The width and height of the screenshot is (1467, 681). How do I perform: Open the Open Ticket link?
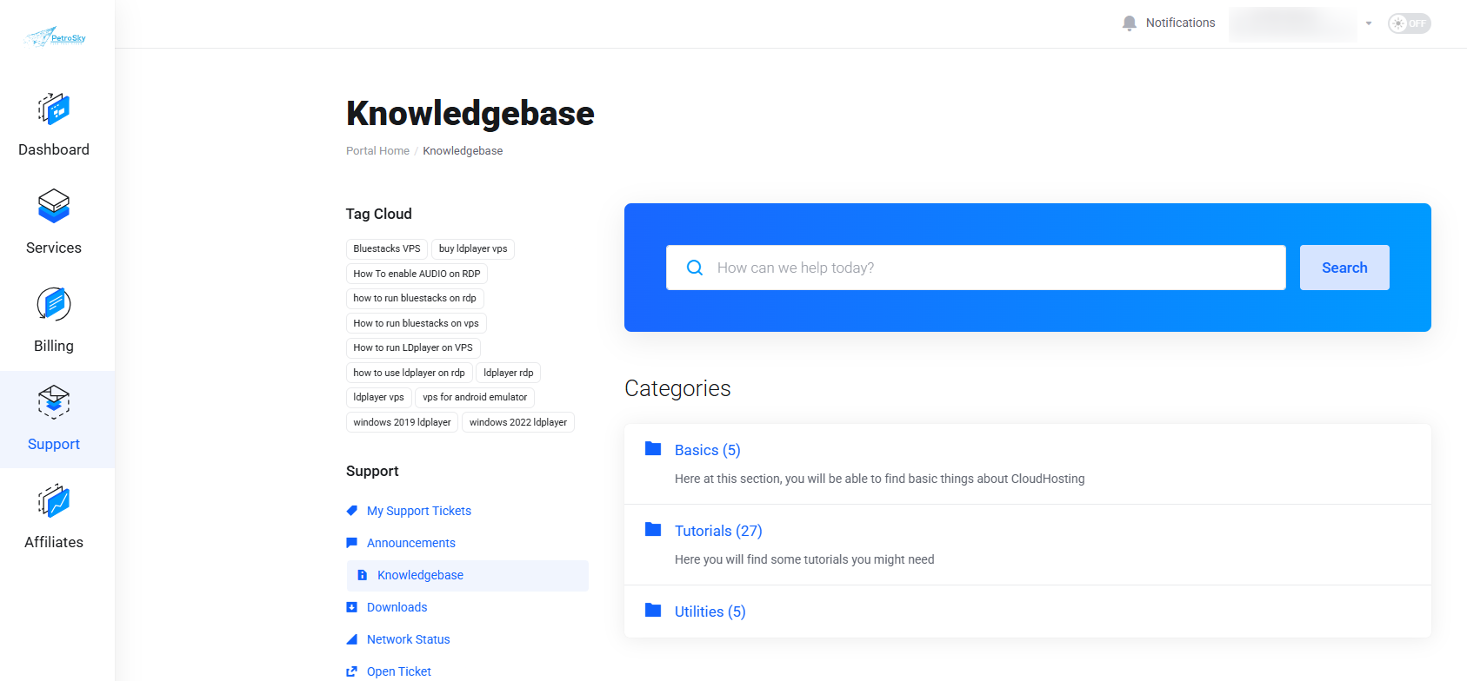coord(399,671)
